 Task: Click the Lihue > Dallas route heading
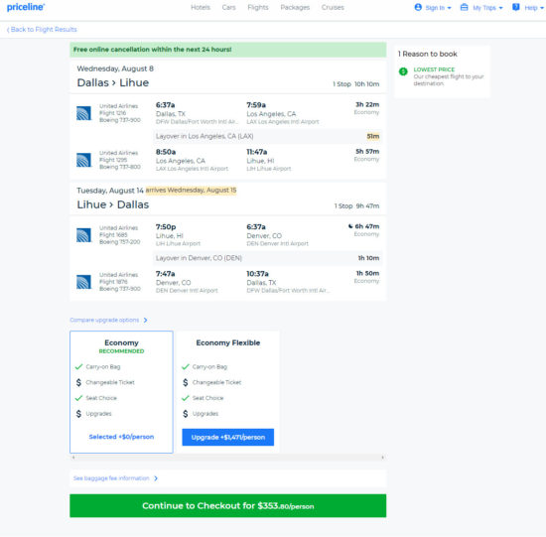pos(113,204)
